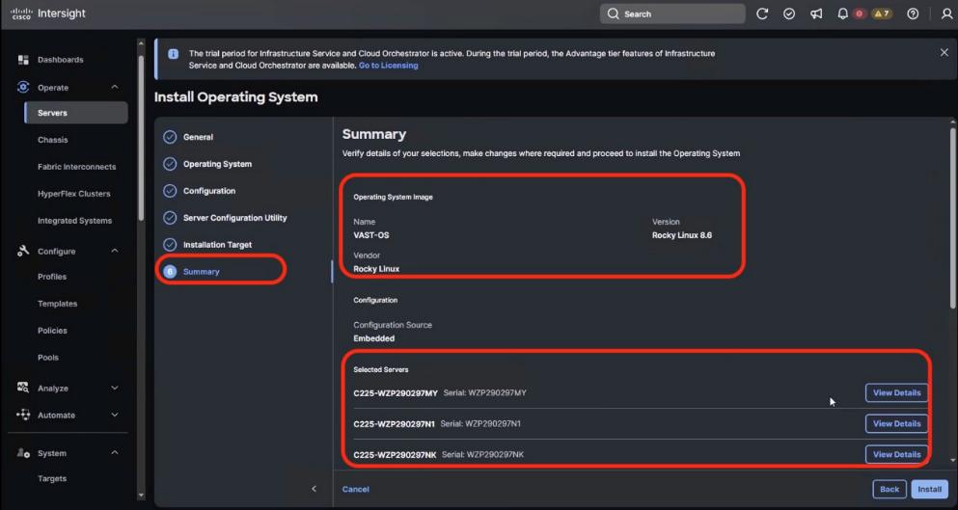Screen dimensions: 958x510
Task: View Details for server C225-WZP290297N1
Action: click(x=896, y=423)
